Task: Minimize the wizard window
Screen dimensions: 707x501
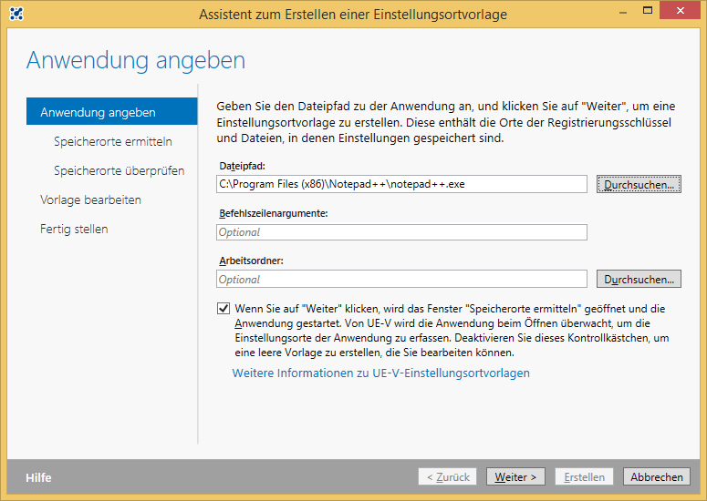Action: (x=623, y=13)
